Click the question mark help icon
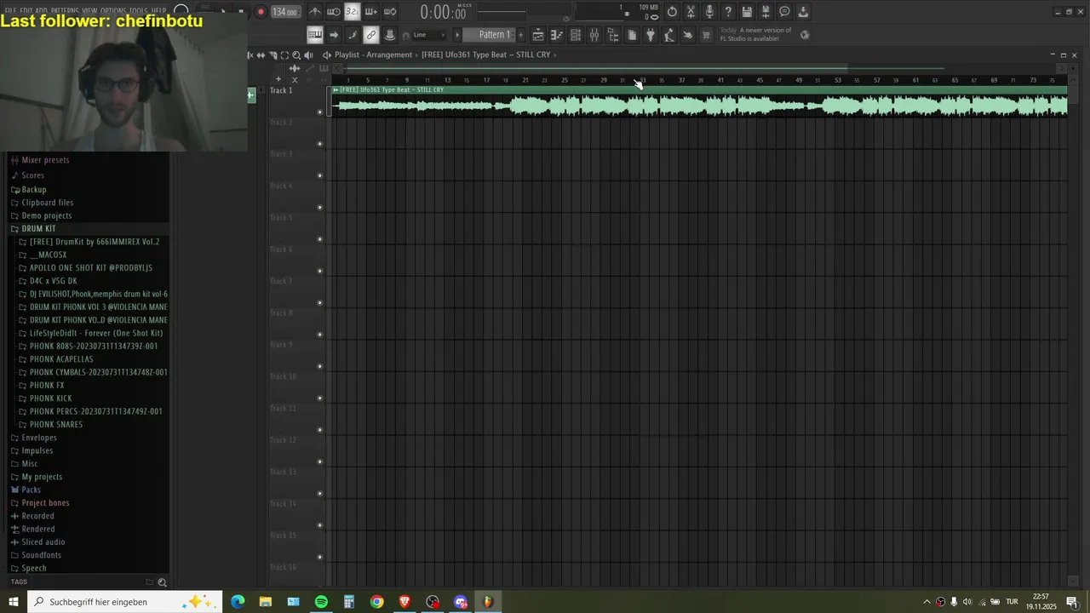Screen dimensions: 1090x613 [x=728, y=12]
